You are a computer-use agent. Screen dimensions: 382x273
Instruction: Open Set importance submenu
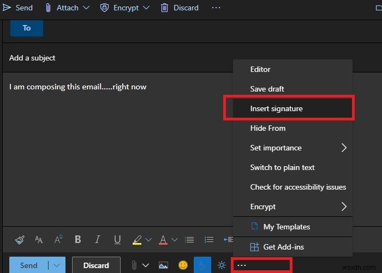pyautogui.click(x=293, y=148)
